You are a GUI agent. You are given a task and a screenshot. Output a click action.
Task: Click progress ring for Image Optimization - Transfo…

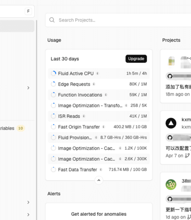54,105
